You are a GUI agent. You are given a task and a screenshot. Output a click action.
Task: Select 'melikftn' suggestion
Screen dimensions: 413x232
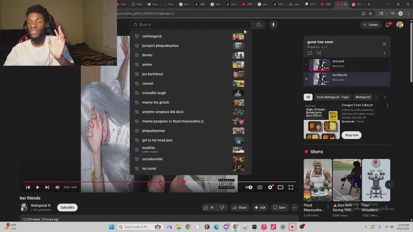pos(190,150)
